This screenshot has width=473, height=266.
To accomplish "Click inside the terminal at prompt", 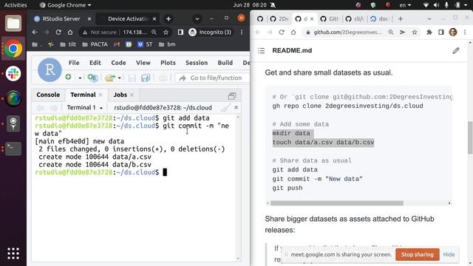I will (x=165, y=172).
